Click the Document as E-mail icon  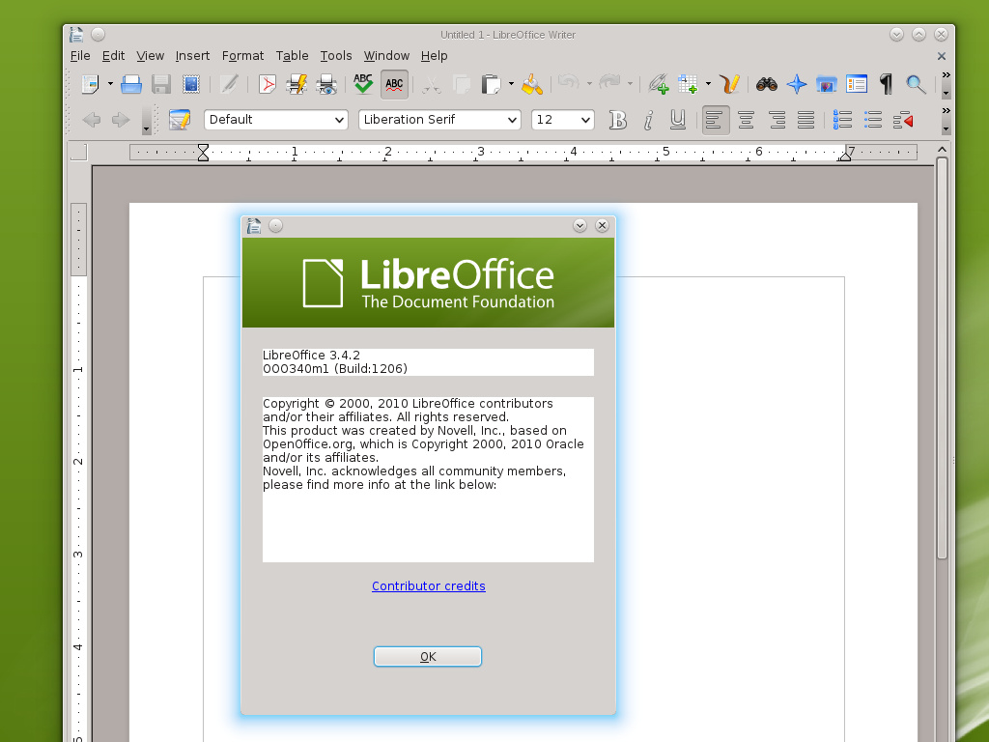[x=191, y=84]
